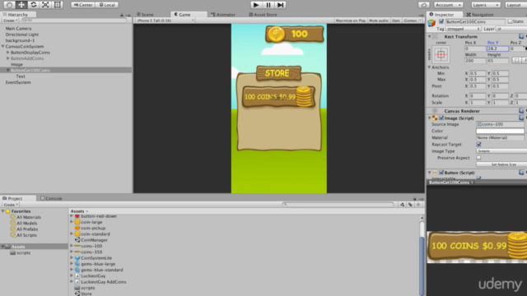527x296 pixels.
Task: Toggle Mute audio
Action: tap(379, 21)
